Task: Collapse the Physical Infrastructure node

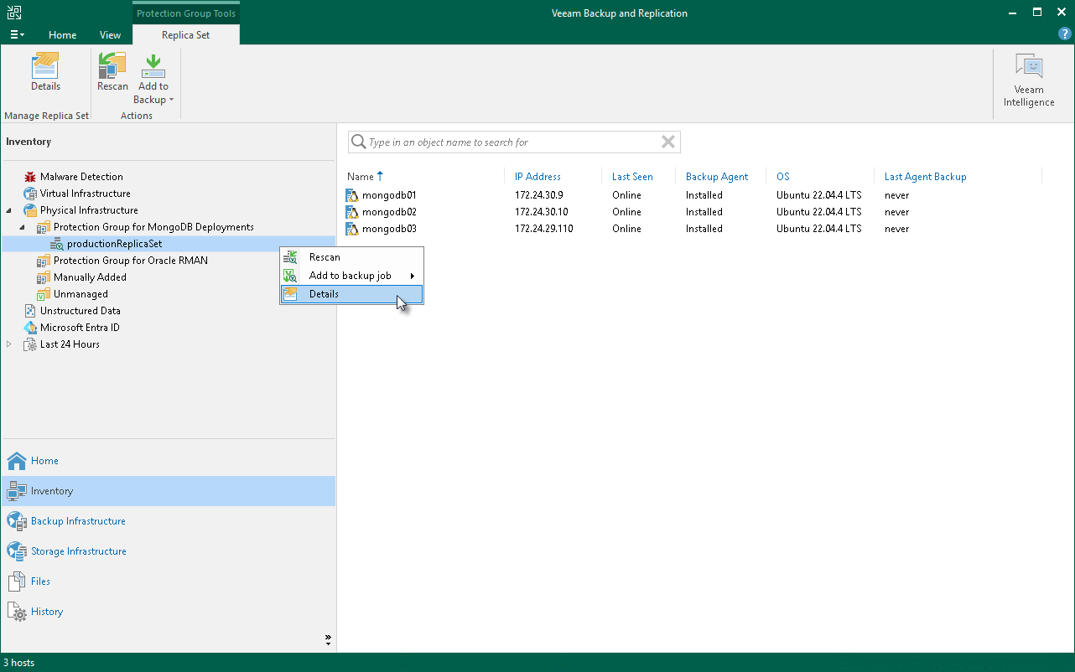Action: coord(9,210)
